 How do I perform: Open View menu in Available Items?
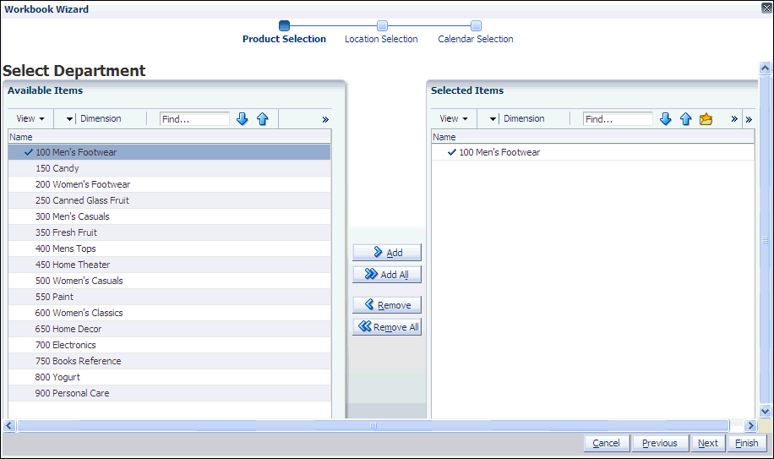(x=30, y=118)
